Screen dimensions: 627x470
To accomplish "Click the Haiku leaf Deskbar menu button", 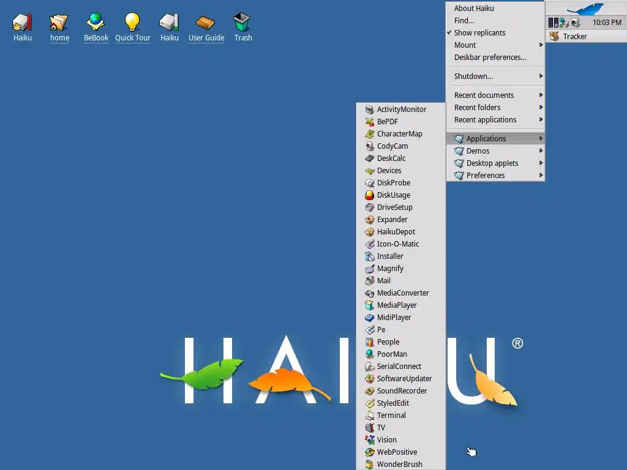I will 586,8.
